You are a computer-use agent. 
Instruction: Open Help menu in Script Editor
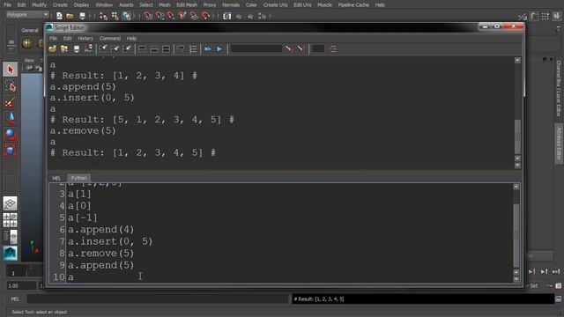[131, 38]
